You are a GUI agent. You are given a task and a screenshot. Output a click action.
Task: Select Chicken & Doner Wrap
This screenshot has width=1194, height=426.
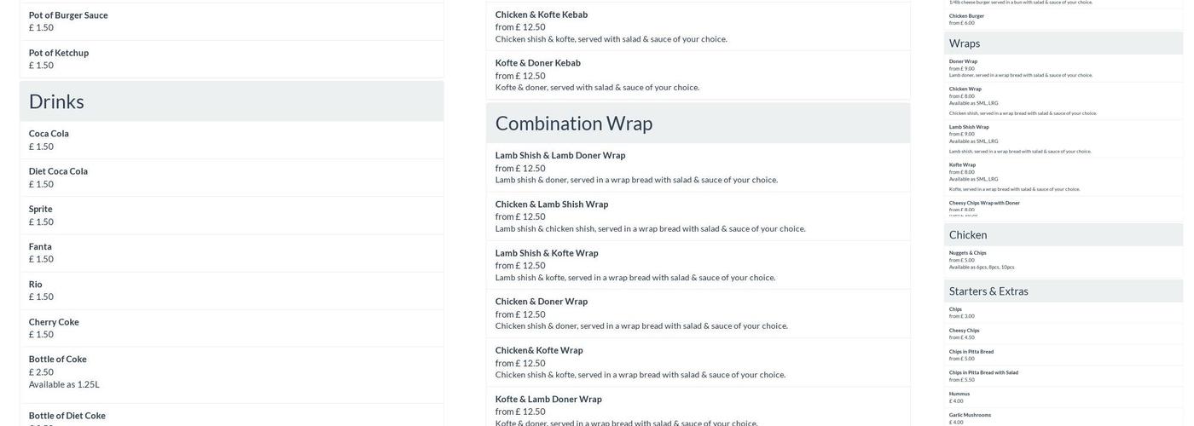pyautogui.click(x=698, y=314)
